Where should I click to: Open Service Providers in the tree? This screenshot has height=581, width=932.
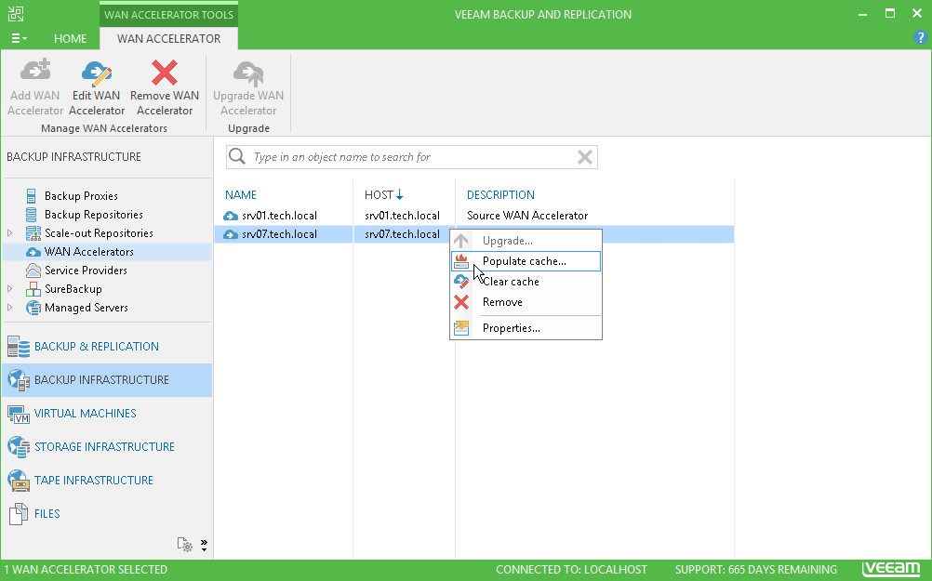pyautogui.click(x=86, y=271)
